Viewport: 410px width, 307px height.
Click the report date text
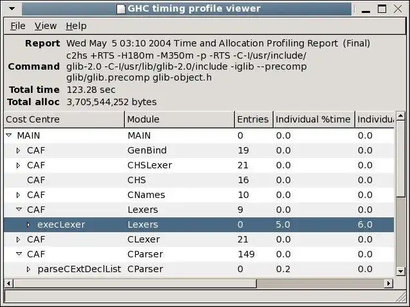point(218,43)
